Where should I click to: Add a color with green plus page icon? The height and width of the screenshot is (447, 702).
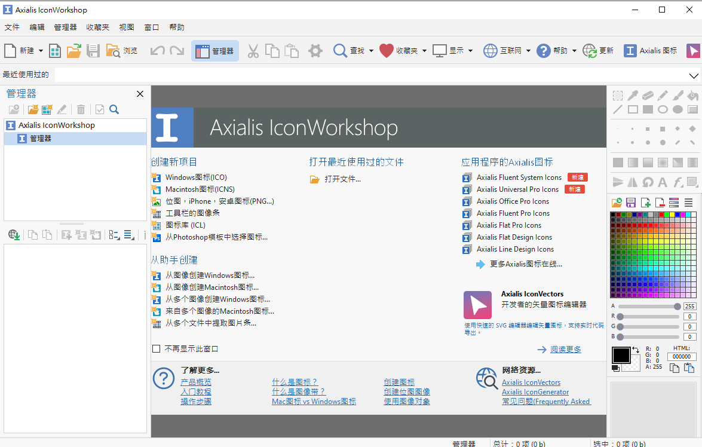(646, 203)
